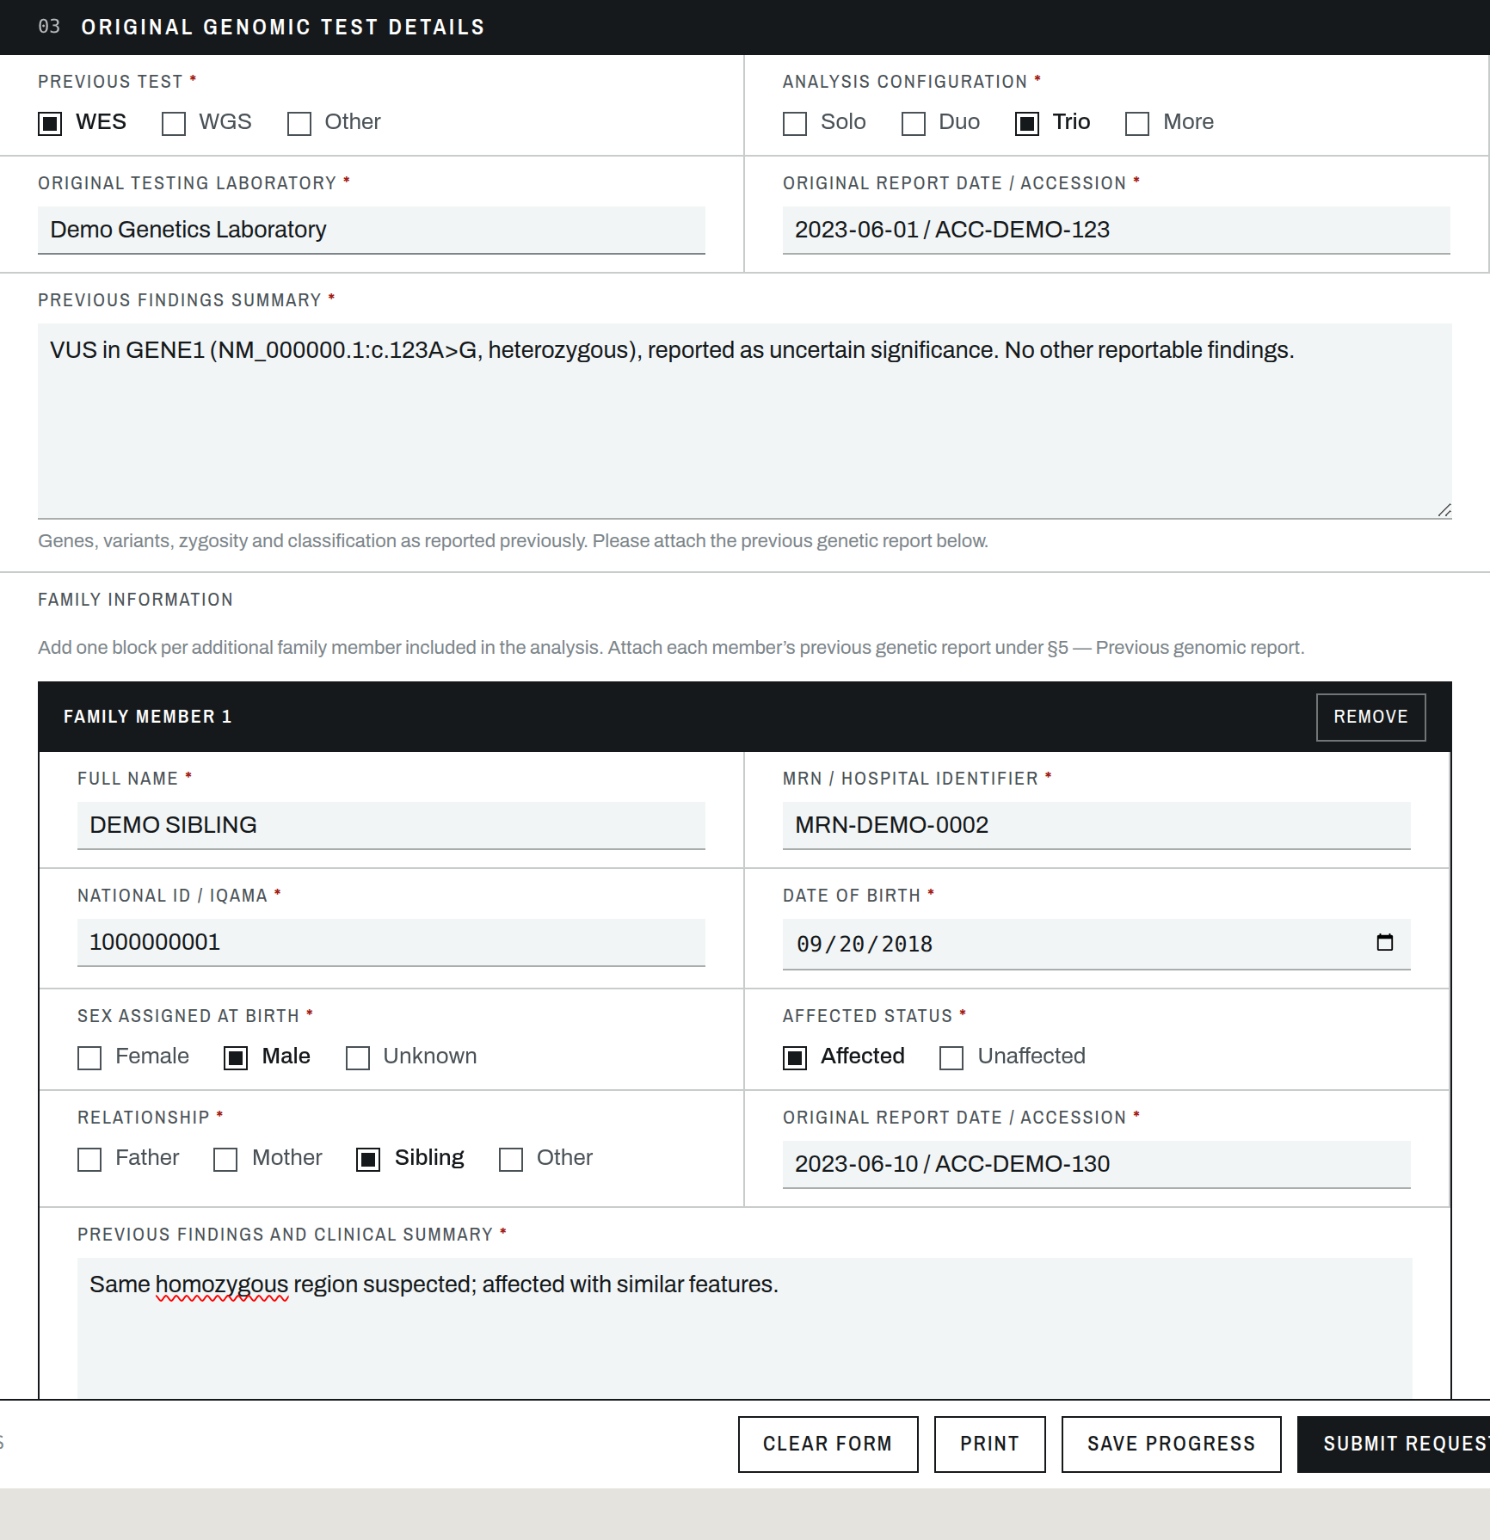
Task: Edit the family member Full Name field
Action: pyautogui.click(x=391, y=825)
